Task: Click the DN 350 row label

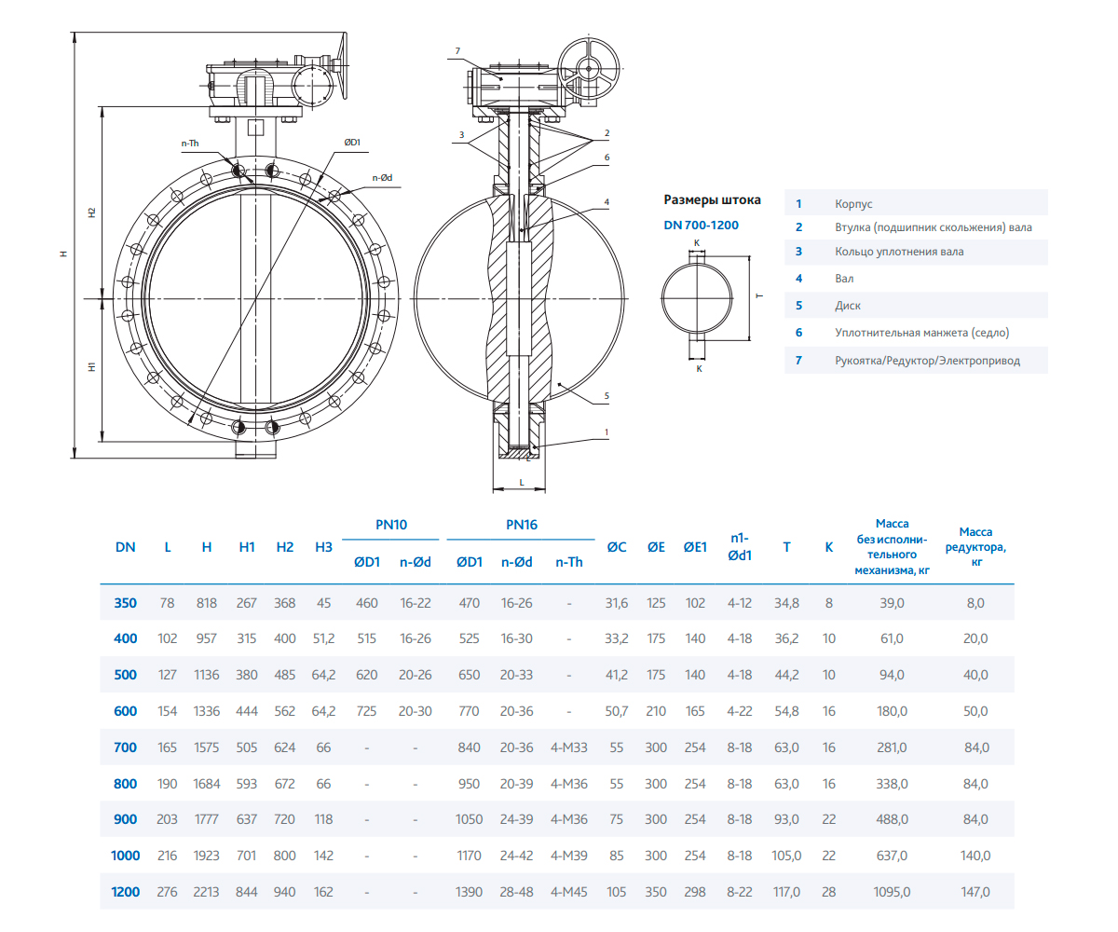Action: tap(126, 603)
